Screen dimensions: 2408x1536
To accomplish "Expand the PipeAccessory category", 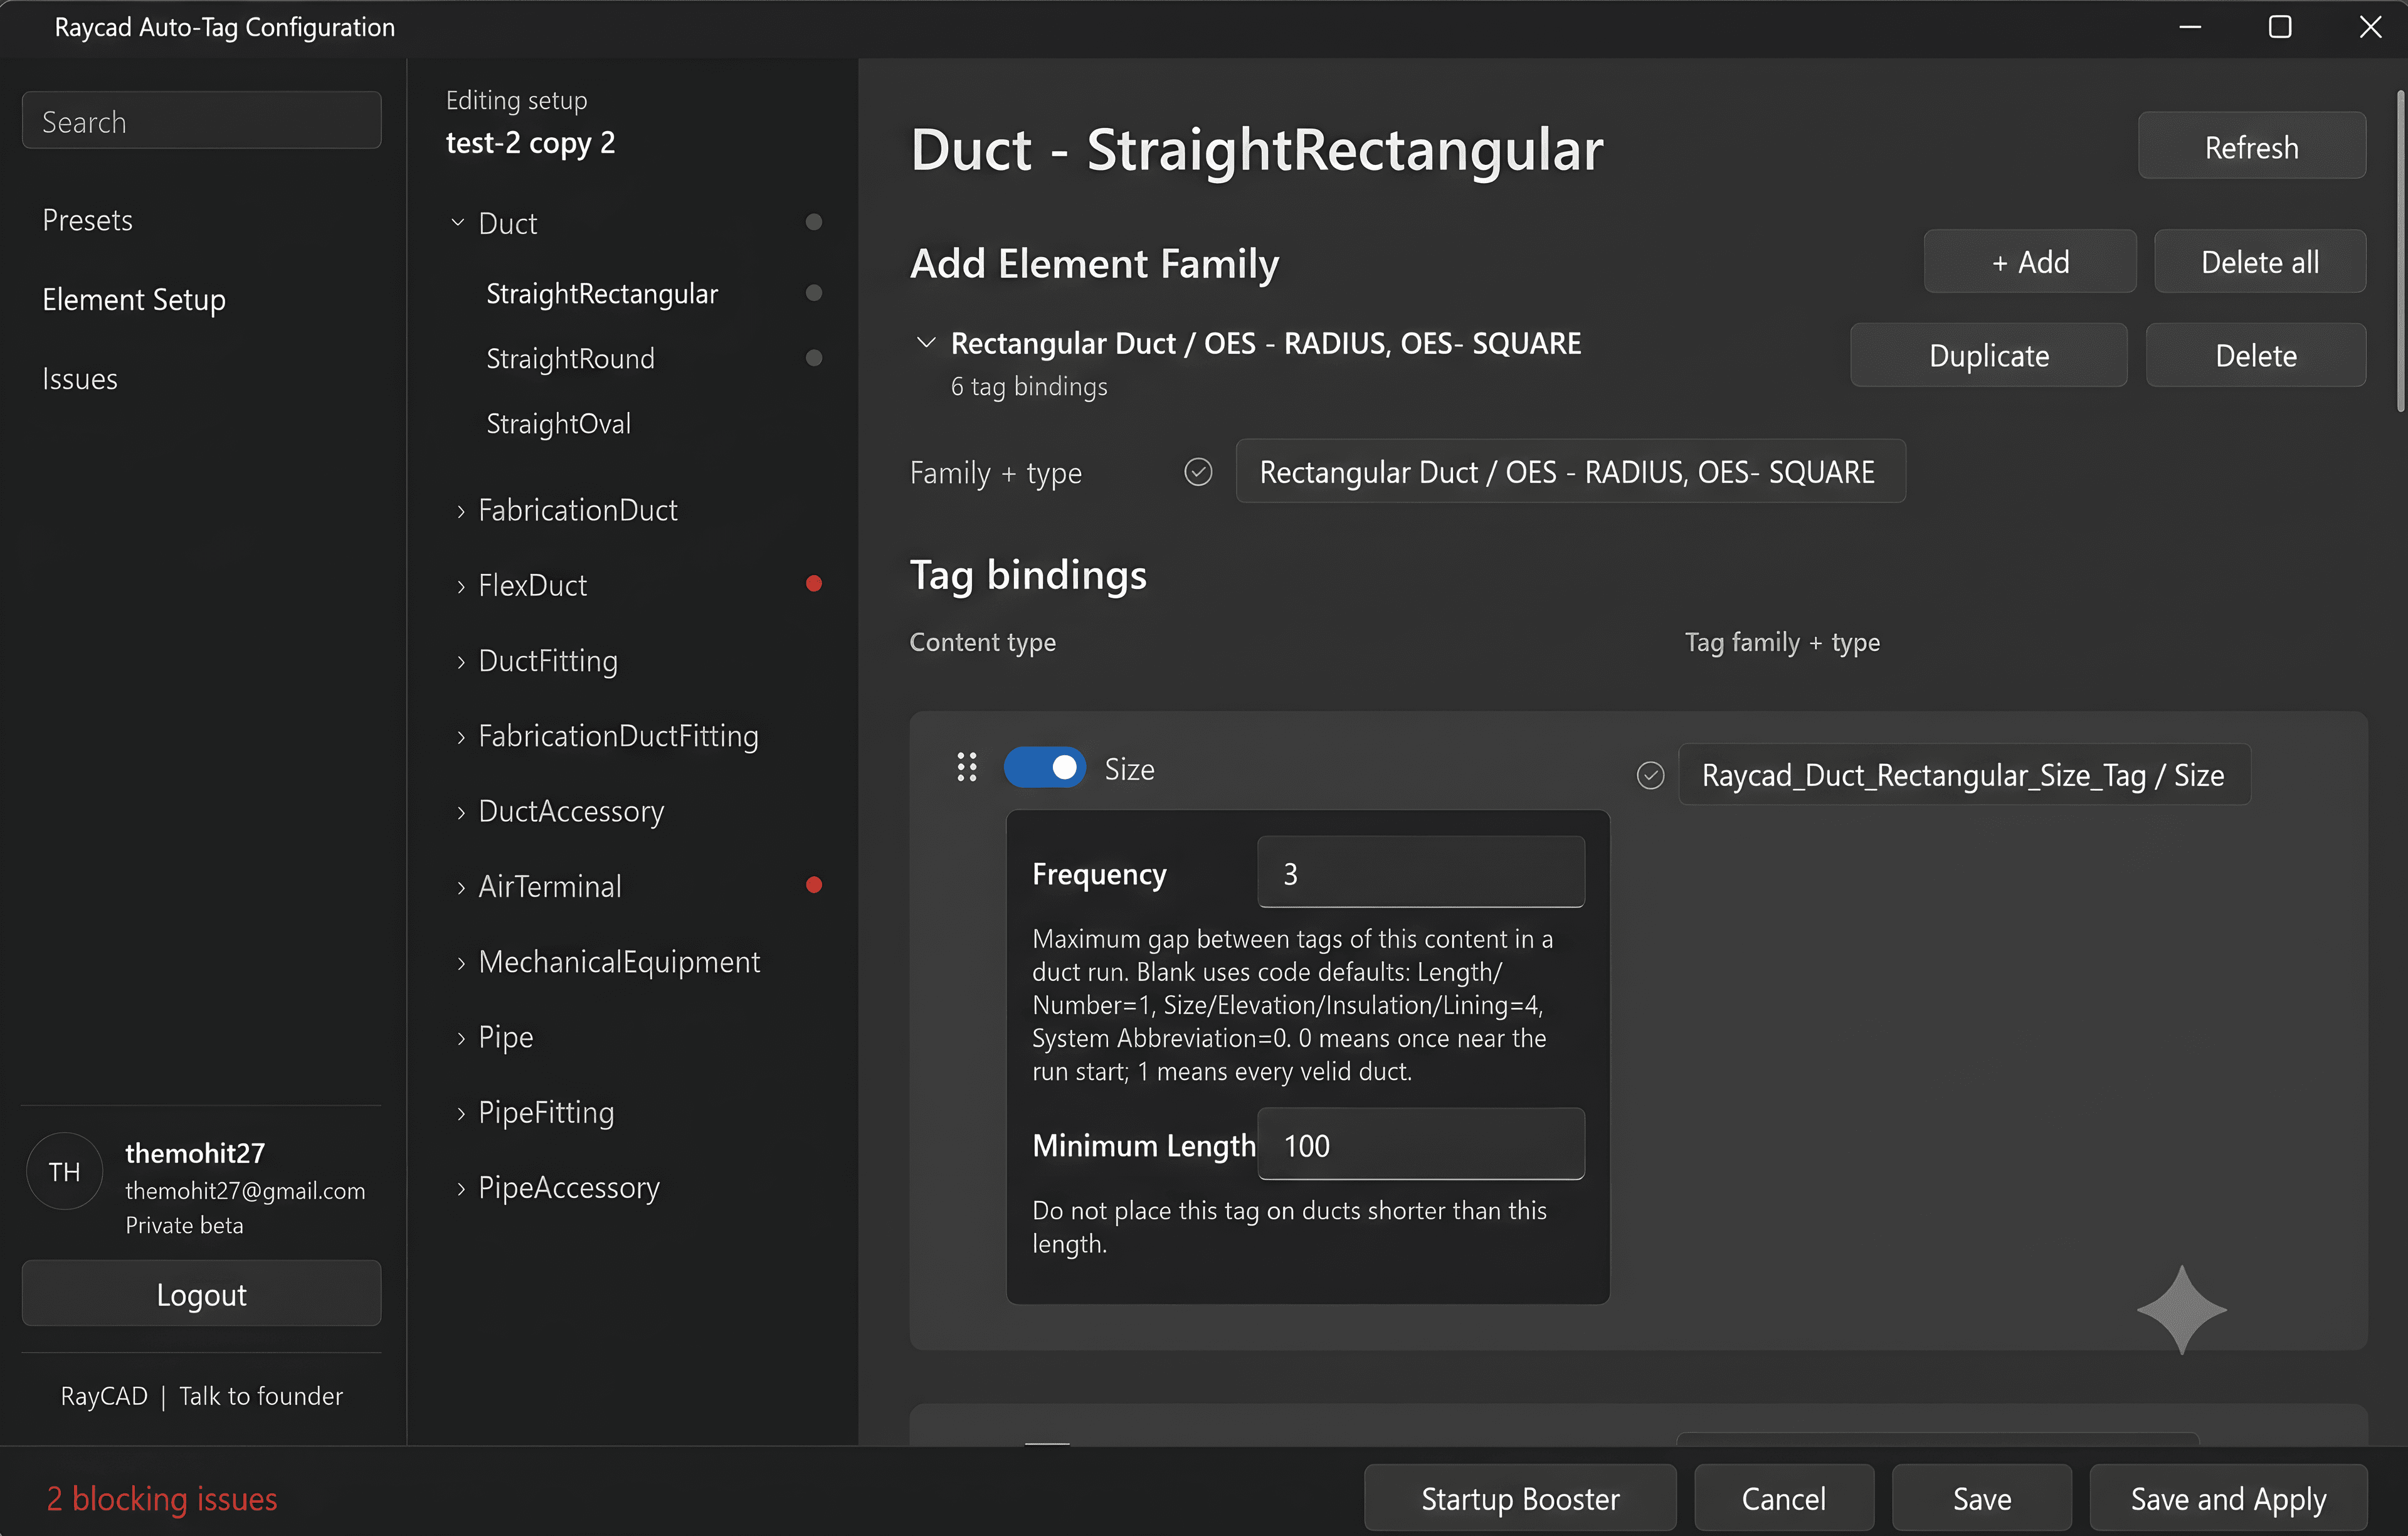I will [x=460, y=1188].
